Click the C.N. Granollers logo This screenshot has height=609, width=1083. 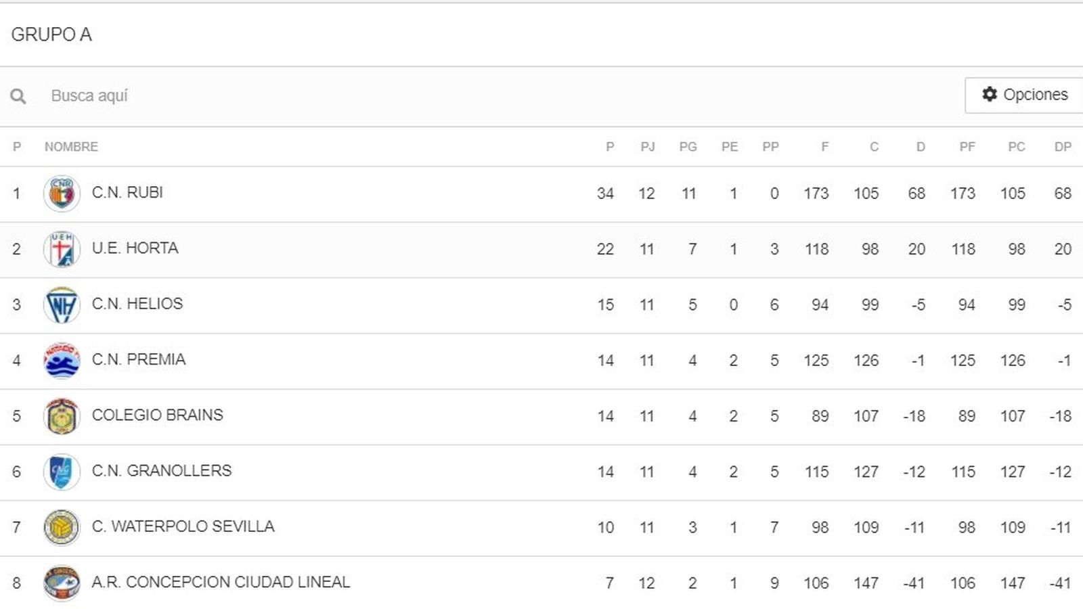pyautogui.click(x=62, y=471)
